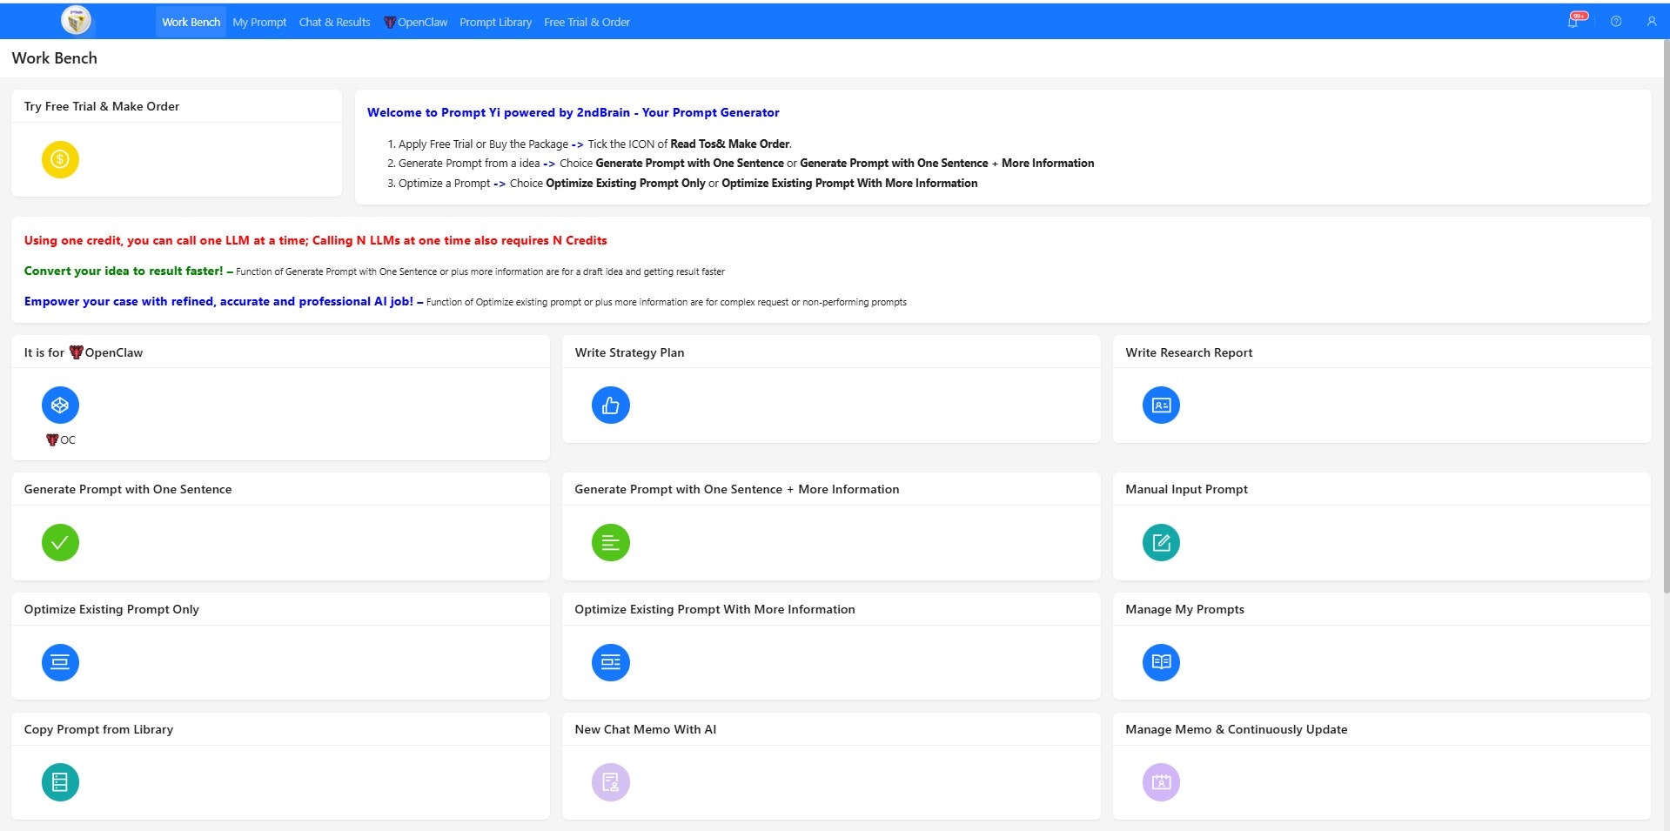The height and width of the screenshot is (831, 1670).
Task: Open the notifications bell with 99+ badge
Action: [1573, 21]
